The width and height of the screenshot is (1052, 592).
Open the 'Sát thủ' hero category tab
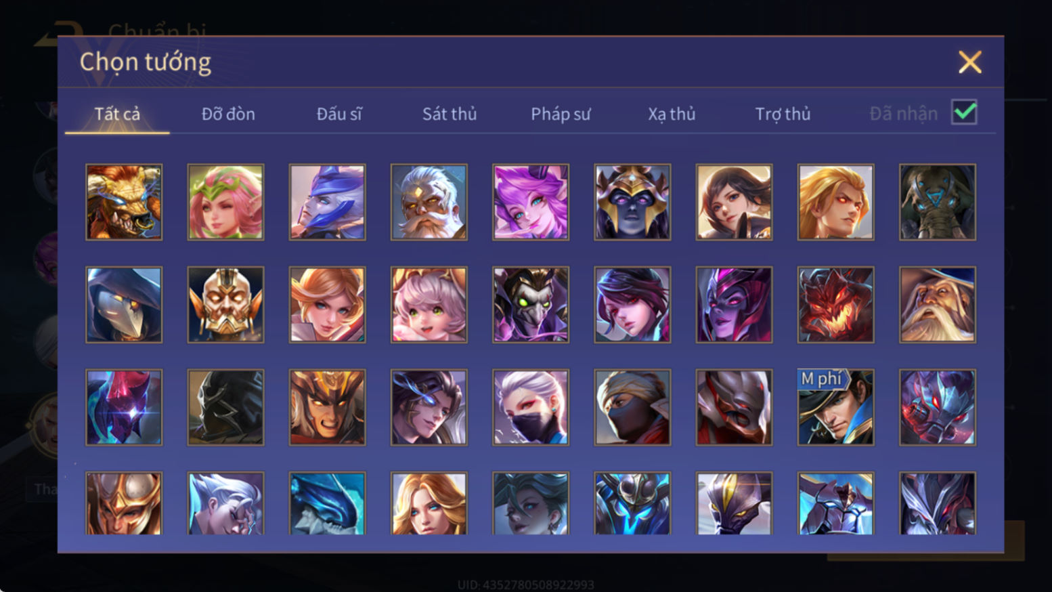pos(450,114)
